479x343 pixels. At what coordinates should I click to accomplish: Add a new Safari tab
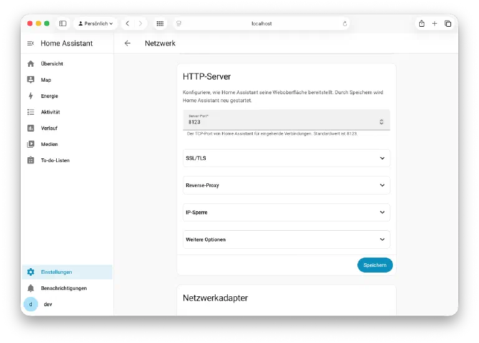pos(434,24)
